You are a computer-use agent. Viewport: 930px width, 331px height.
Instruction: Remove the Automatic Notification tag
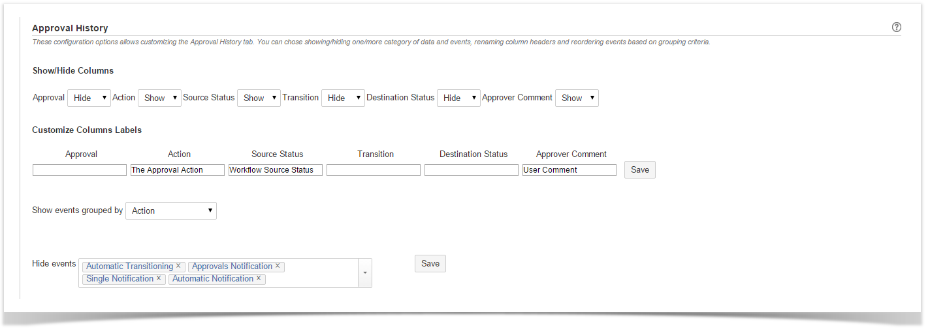[x=259, y=278]
